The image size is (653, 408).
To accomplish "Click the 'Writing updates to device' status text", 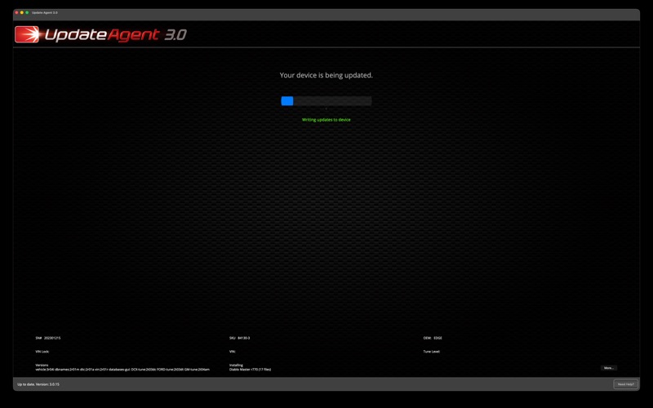I will click(x=326, y=120).
